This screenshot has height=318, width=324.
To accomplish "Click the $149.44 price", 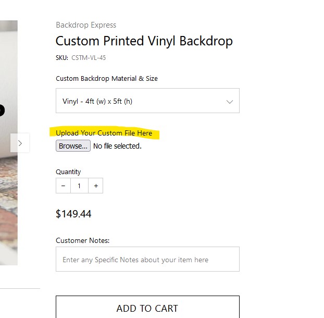I will [73, 214].
